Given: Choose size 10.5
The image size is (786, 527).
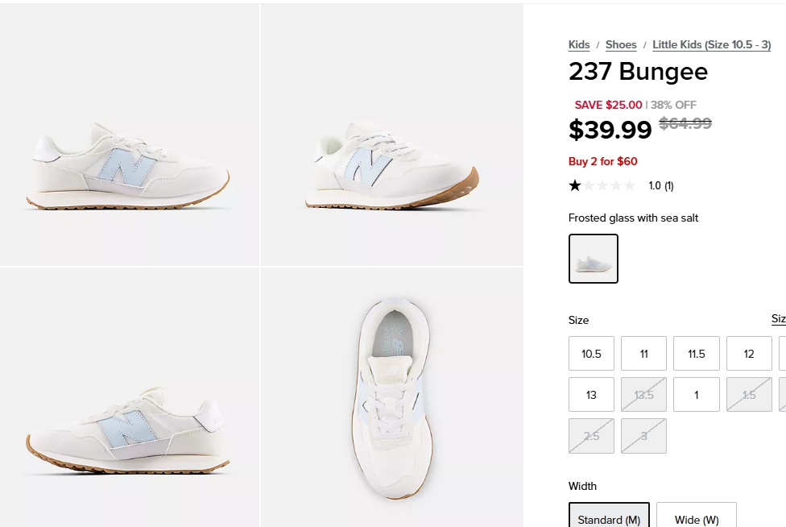Looking at the screenshot, I should point(591,354).
